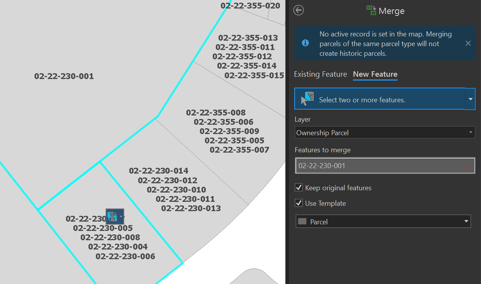Go back using the Merge pane arrow
The height and width of the screenshot is (284, 481).
click(x=299, y=10)
